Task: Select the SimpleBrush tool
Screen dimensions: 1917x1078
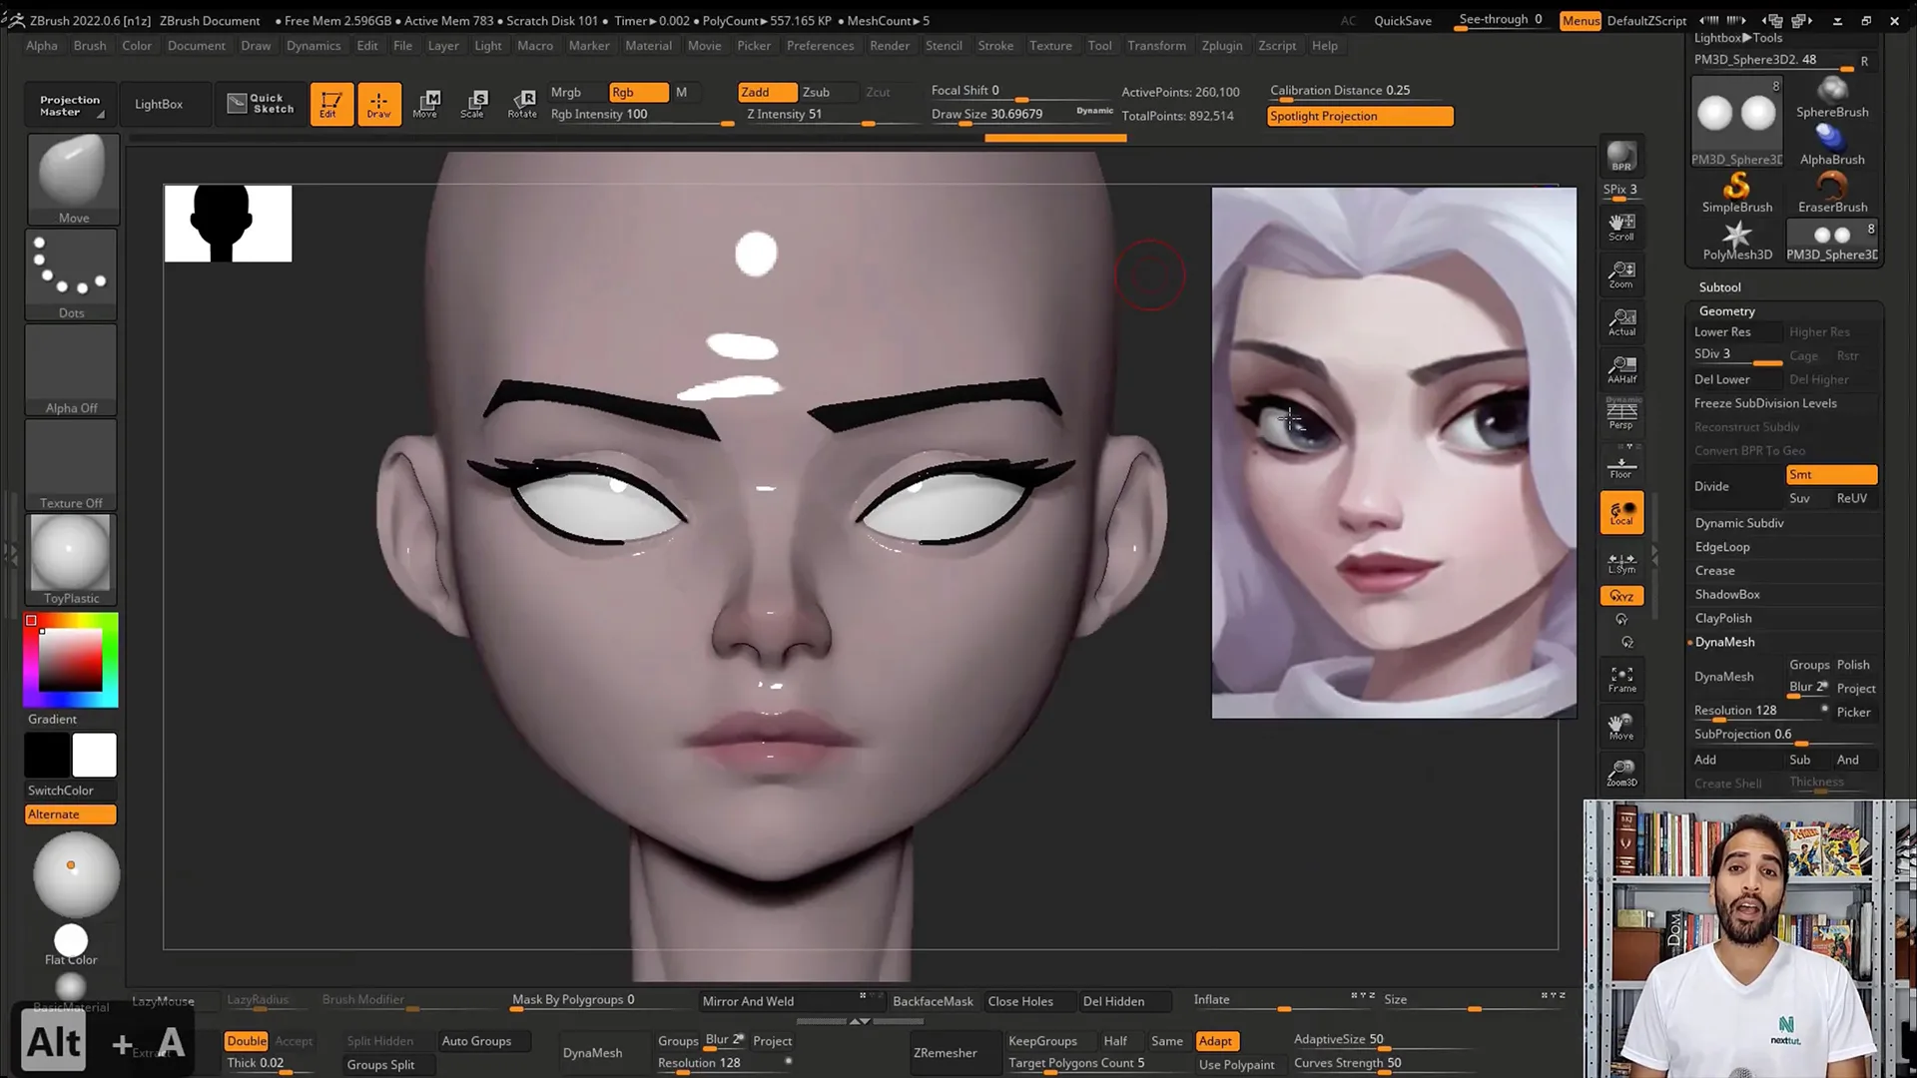Action: (x=1737, y=194)
